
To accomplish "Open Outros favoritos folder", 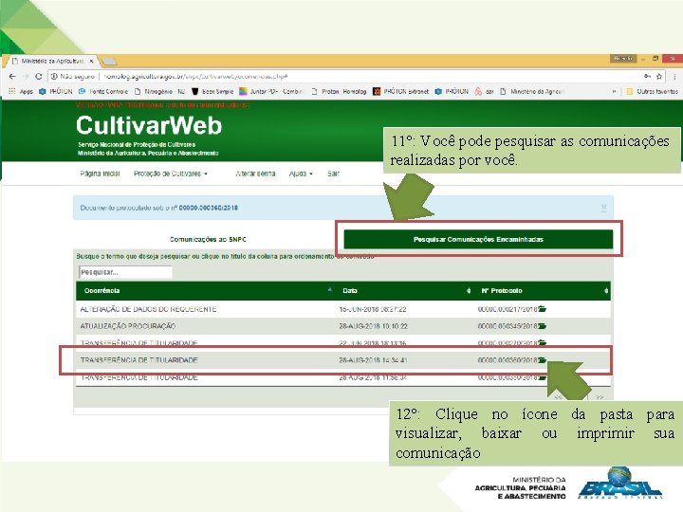I will (x=652, y=91).
